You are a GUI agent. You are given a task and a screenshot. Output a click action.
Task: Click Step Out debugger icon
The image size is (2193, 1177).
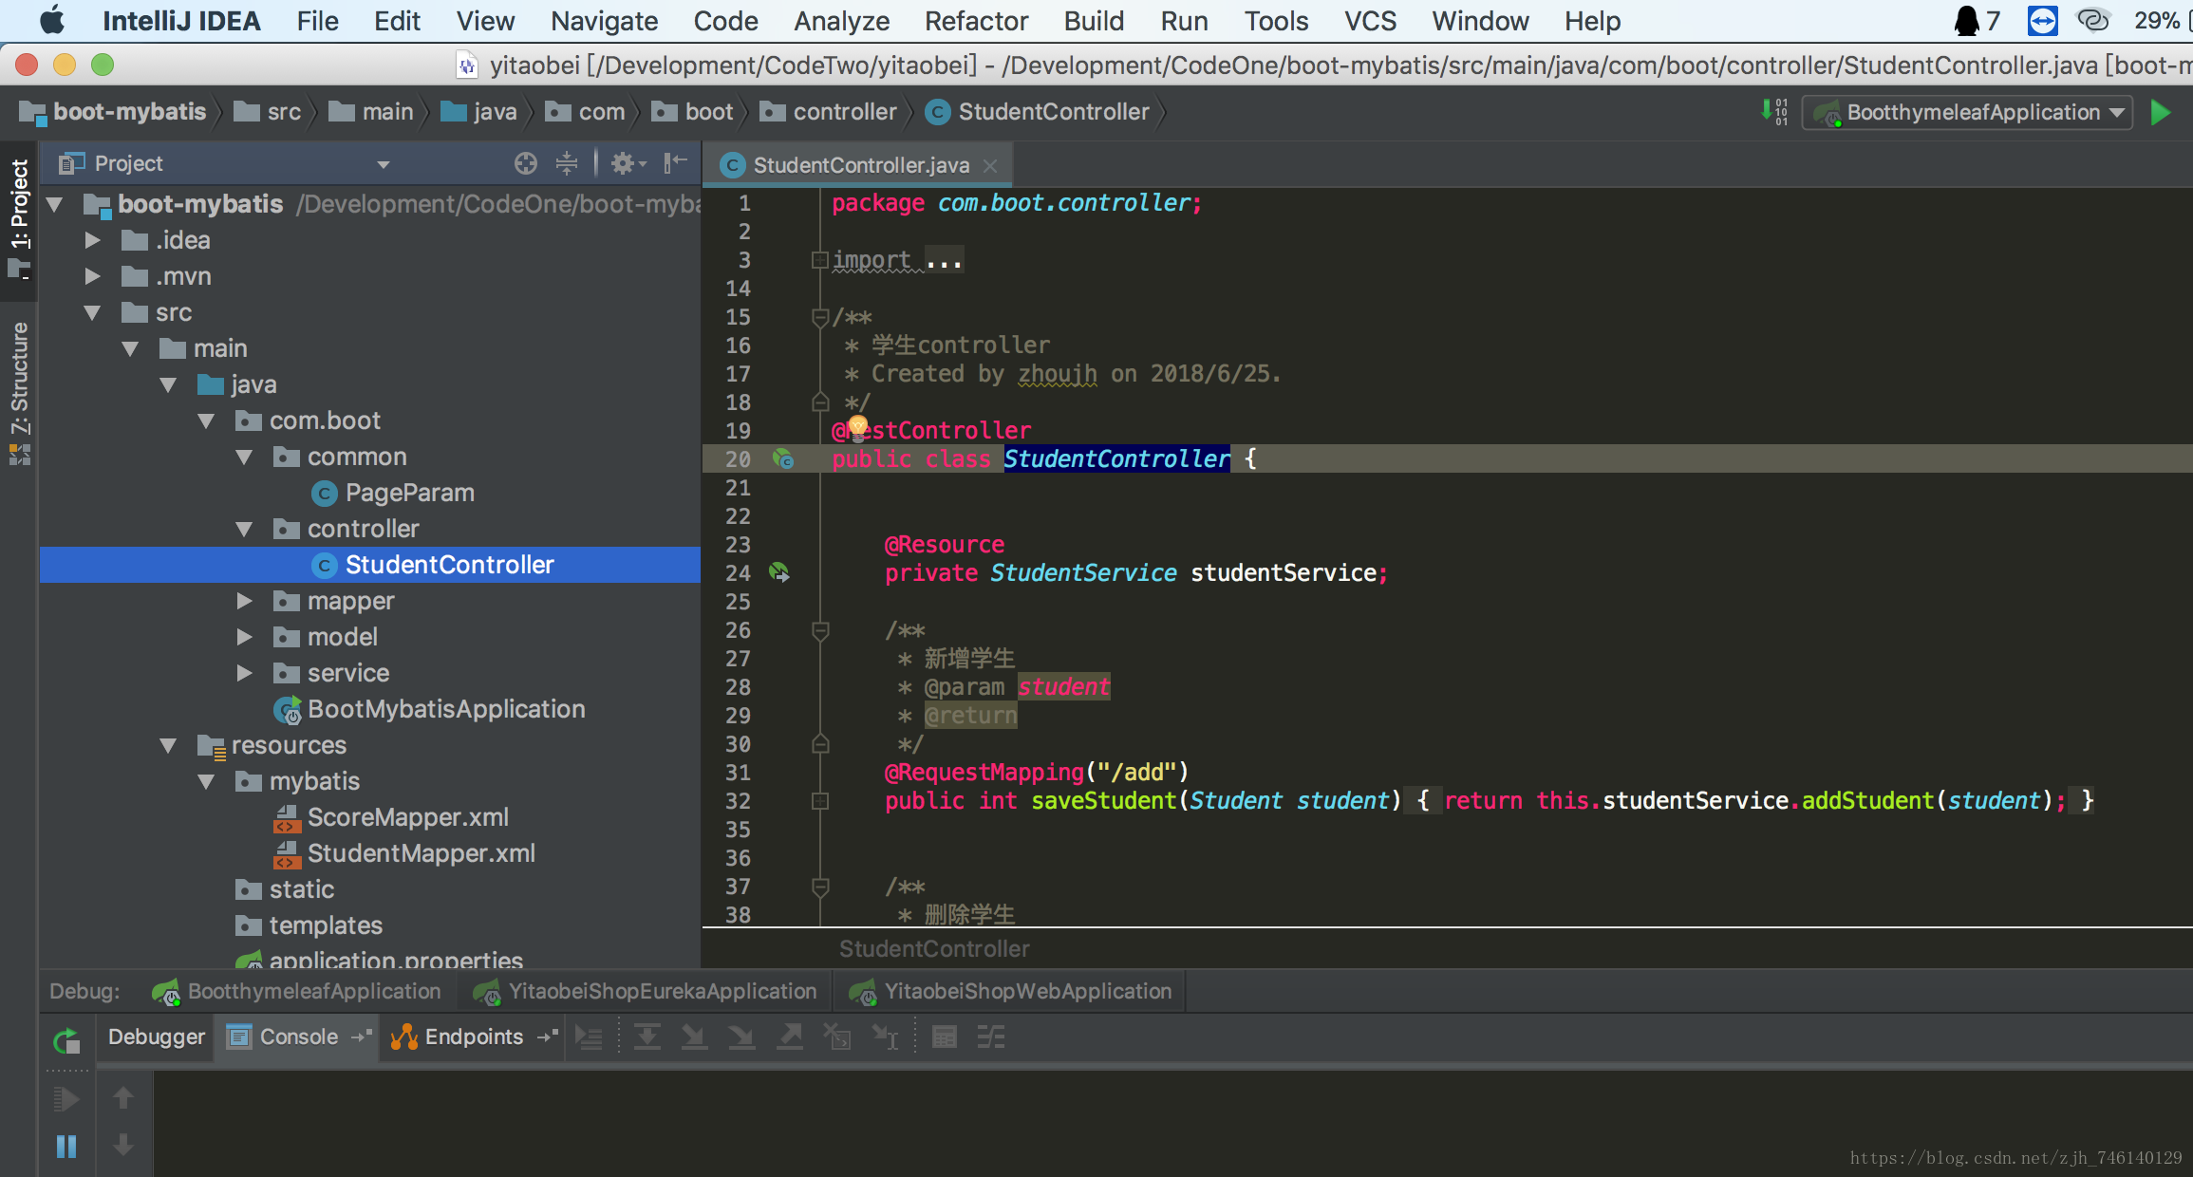tap(790, 1037)
